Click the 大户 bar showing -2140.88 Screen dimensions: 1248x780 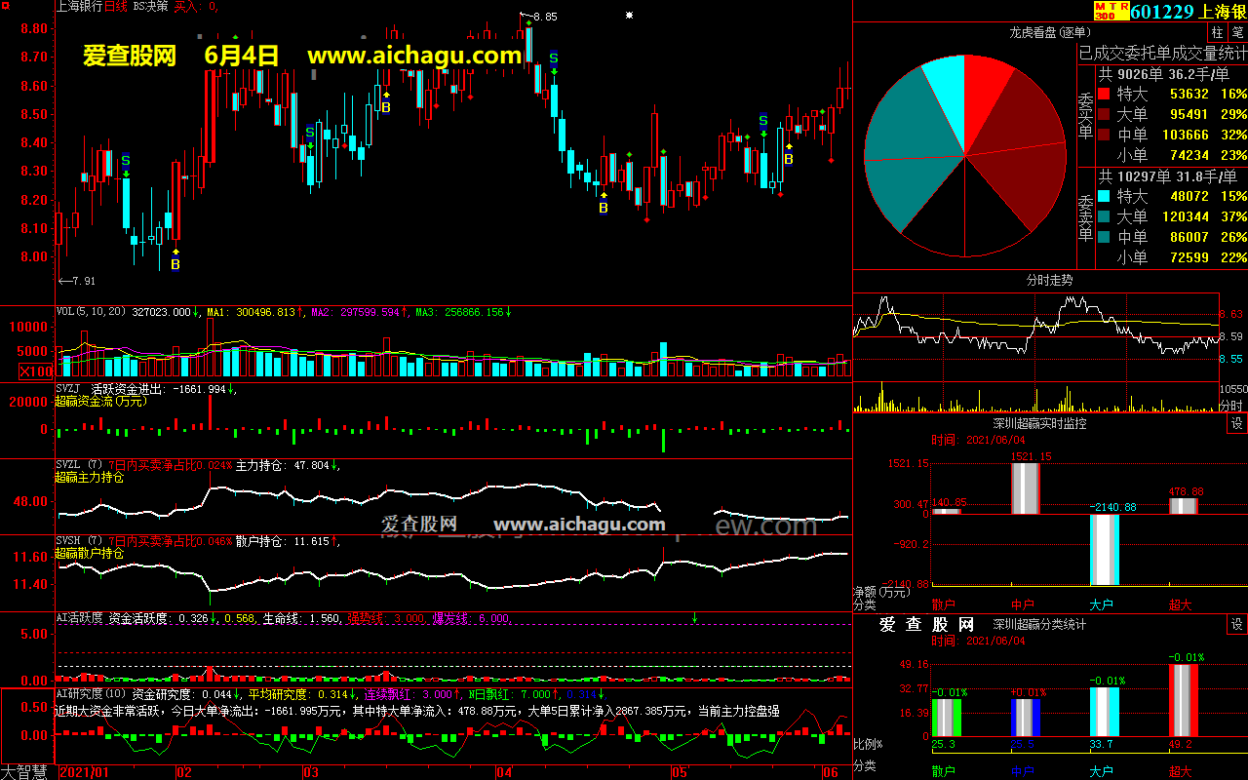pos(1104,549)
